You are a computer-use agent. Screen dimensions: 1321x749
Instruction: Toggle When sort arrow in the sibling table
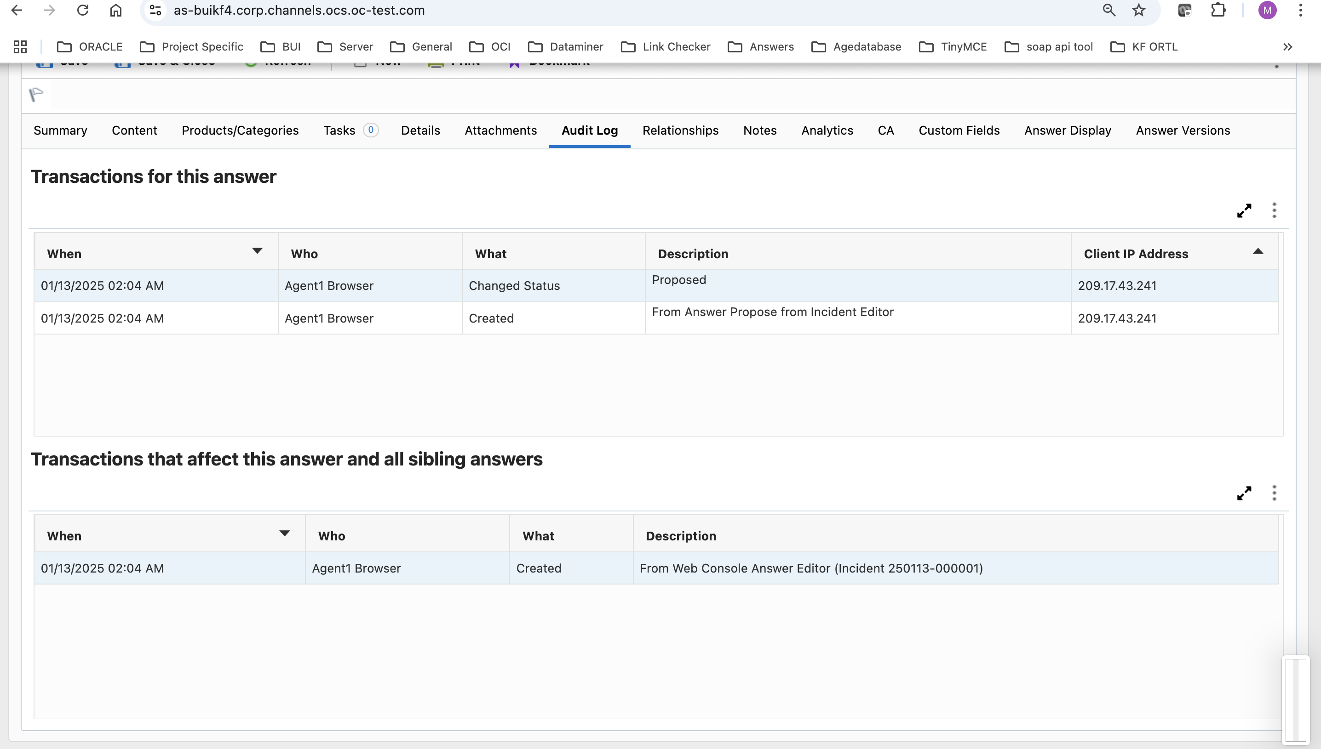click(x=284, y=533)
